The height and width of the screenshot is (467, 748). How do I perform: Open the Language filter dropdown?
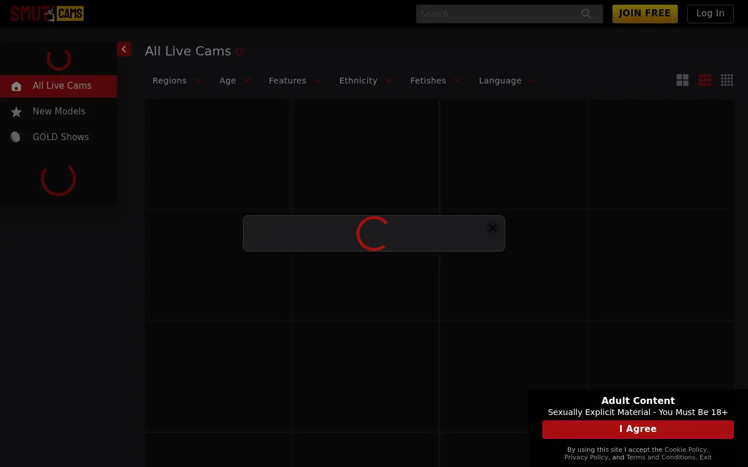507,81
